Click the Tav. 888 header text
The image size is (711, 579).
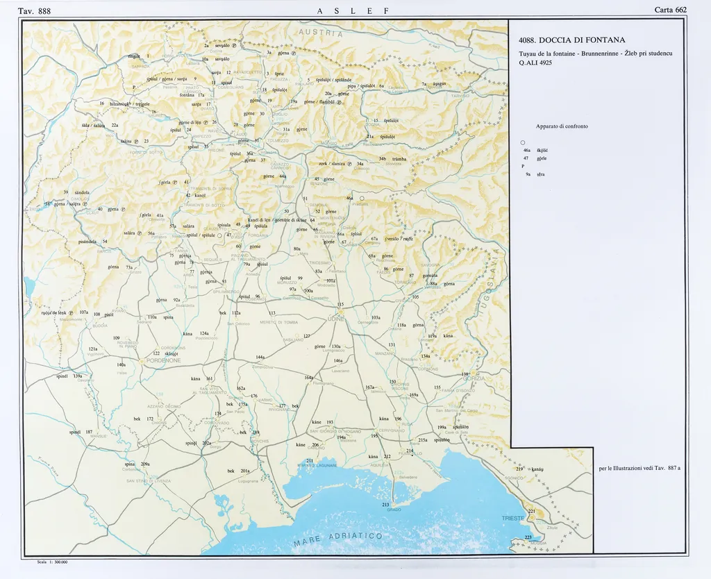34,10
